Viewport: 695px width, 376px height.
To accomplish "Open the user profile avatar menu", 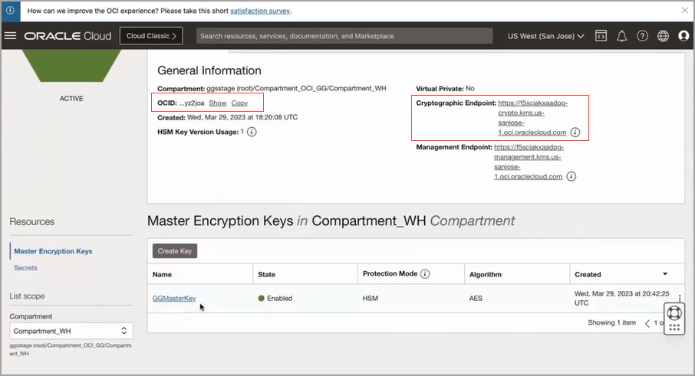I will click(683, 36).
